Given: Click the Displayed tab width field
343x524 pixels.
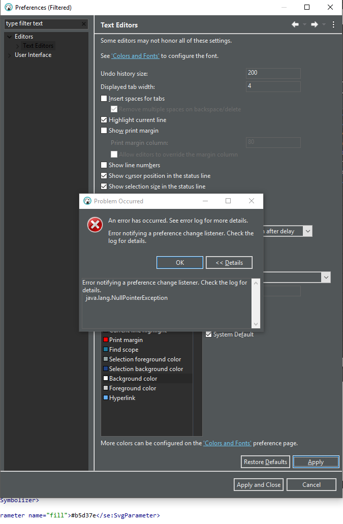Looking at the screenshot, I should 273,86.
